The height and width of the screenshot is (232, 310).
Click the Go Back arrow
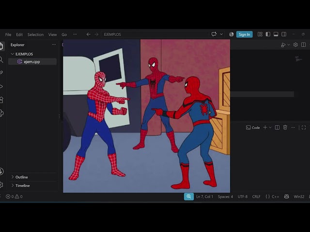point(88,34)
